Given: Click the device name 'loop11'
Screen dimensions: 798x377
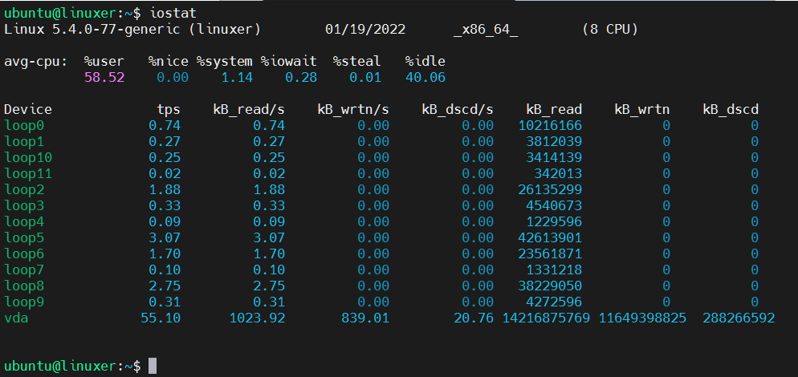Looking at the screenshot, I should [28, 173].
